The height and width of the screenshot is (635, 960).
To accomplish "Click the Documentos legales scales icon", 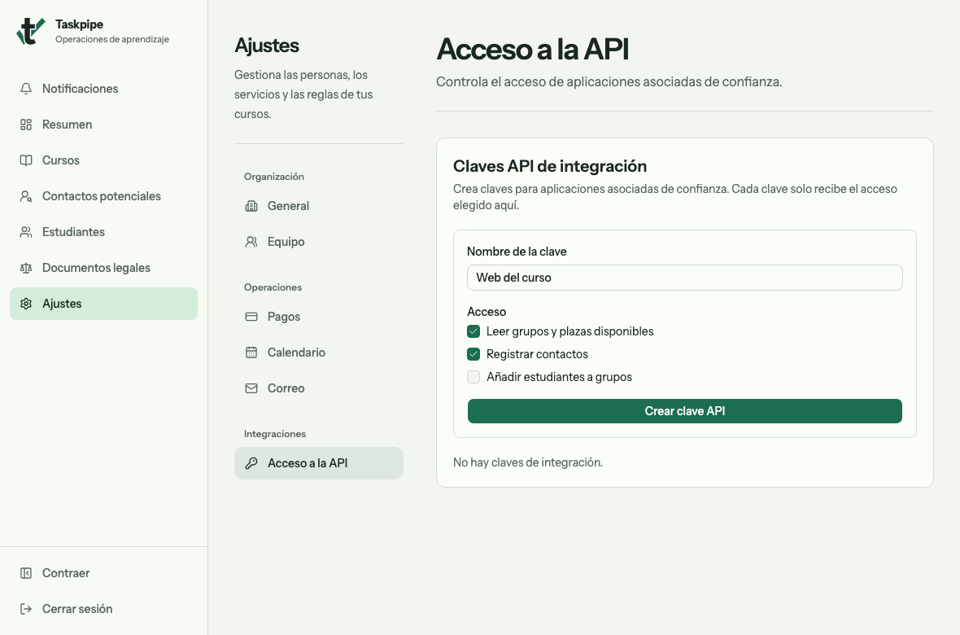I will 26,268.
